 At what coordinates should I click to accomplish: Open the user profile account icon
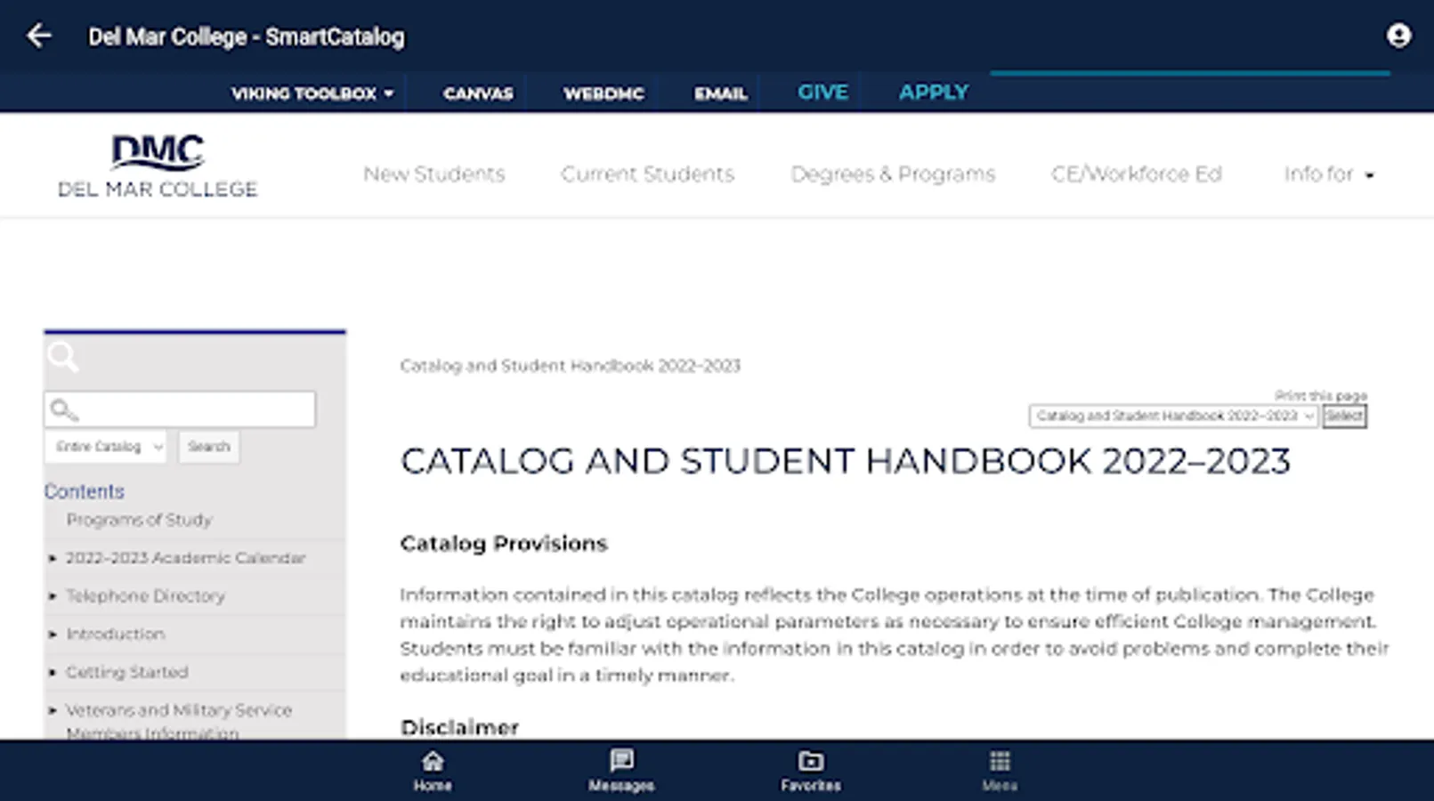tap(1398, 36)
